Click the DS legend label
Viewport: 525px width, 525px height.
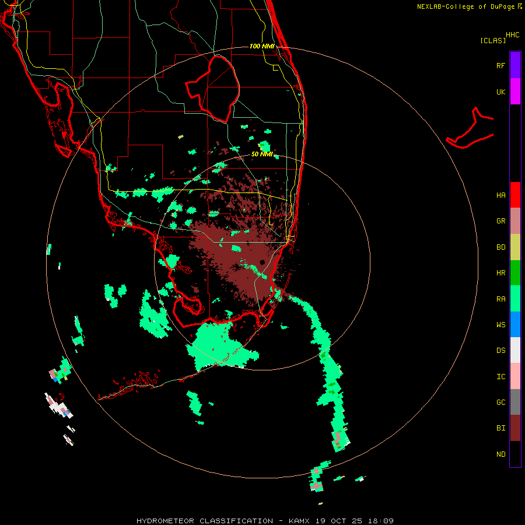click(501, 351)
